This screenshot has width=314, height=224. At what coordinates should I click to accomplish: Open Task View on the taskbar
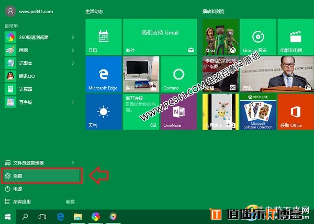tap(42, 217)
